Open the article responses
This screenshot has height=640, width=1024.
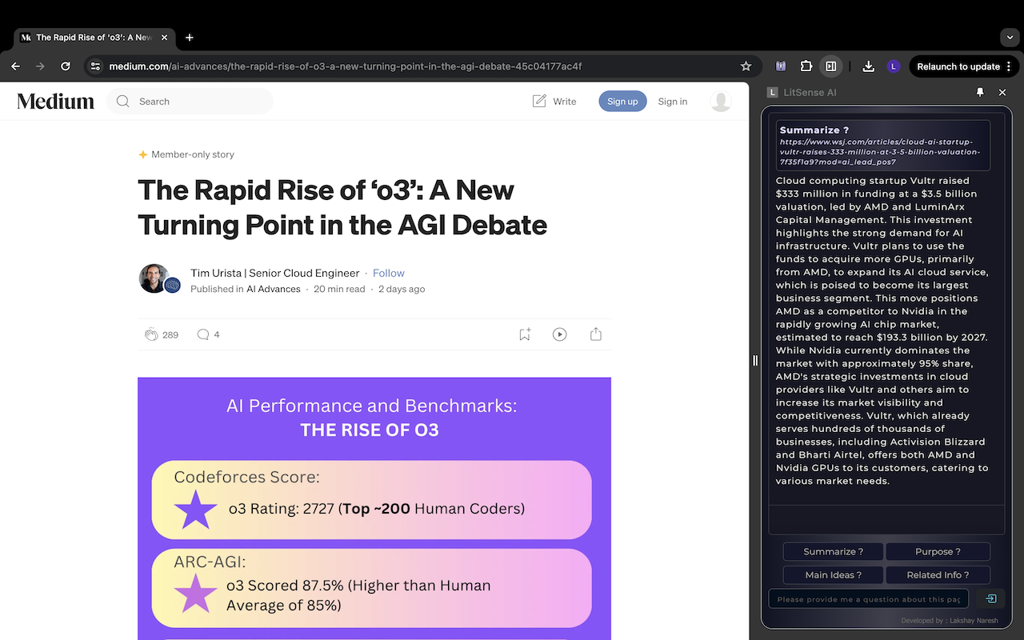click(x=208, y=334)
